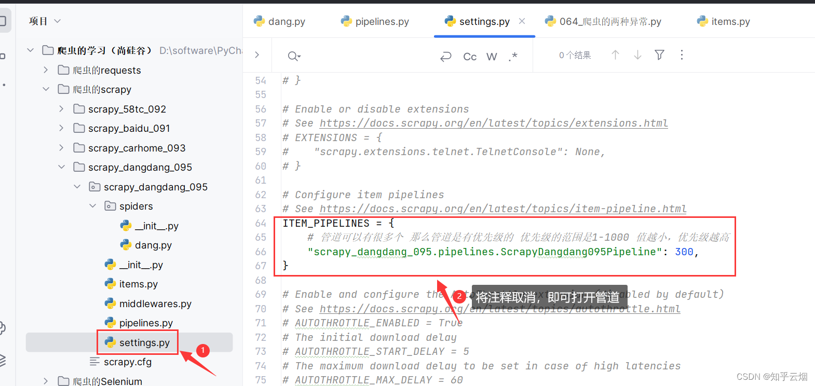Select spiders folder in project tree

click(x=136, y=206)
